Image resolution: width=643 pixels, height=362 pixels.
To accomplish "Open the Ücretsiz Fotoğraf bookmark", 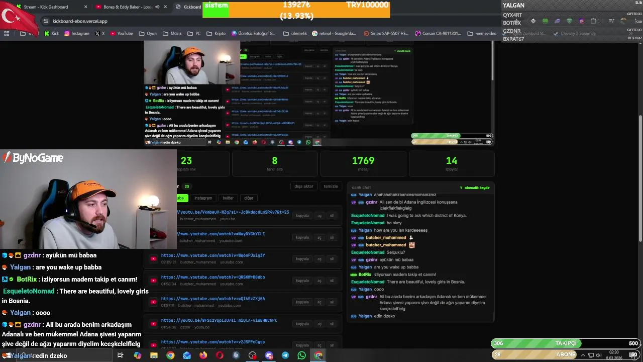I will click(254, 34).
